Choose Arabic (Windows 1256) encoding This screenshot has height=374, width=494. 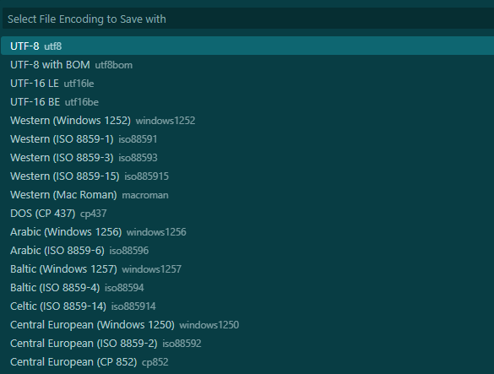pos(247,232)
